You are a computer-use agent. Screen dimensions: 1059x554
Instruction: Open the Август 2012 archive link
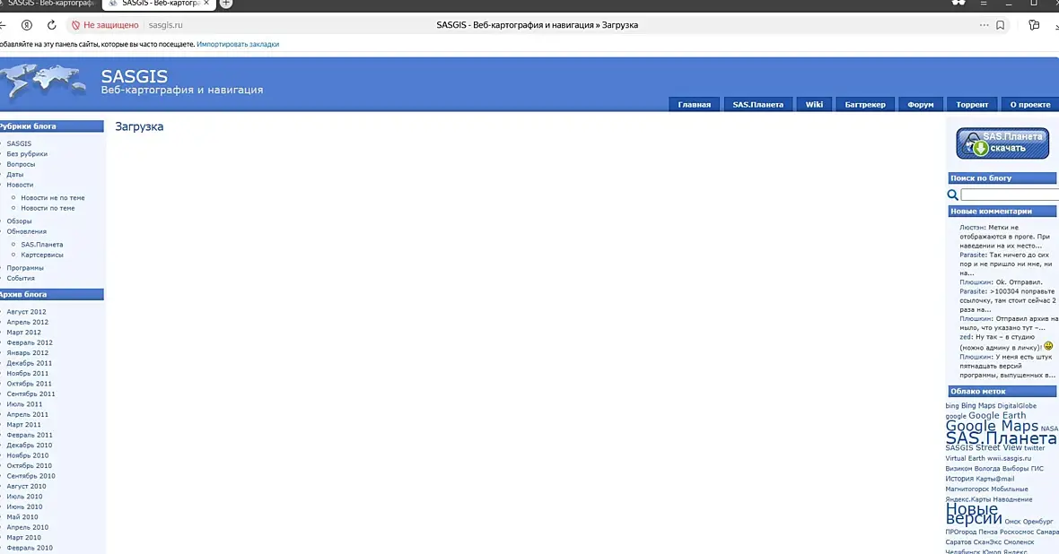pyautogui.click(x=26, y=312)
